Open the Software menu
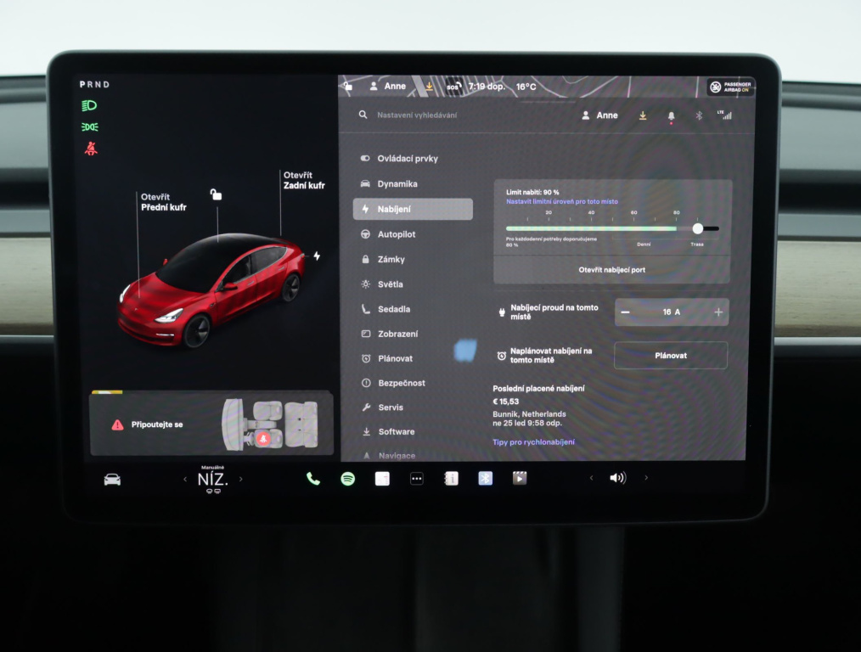This screenshot has width=861, height=652. click(x=413, y=432)
